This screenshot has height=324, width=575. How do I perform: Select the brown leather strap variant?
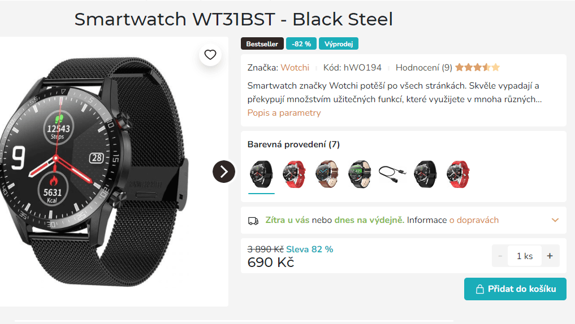coord(327,174)
